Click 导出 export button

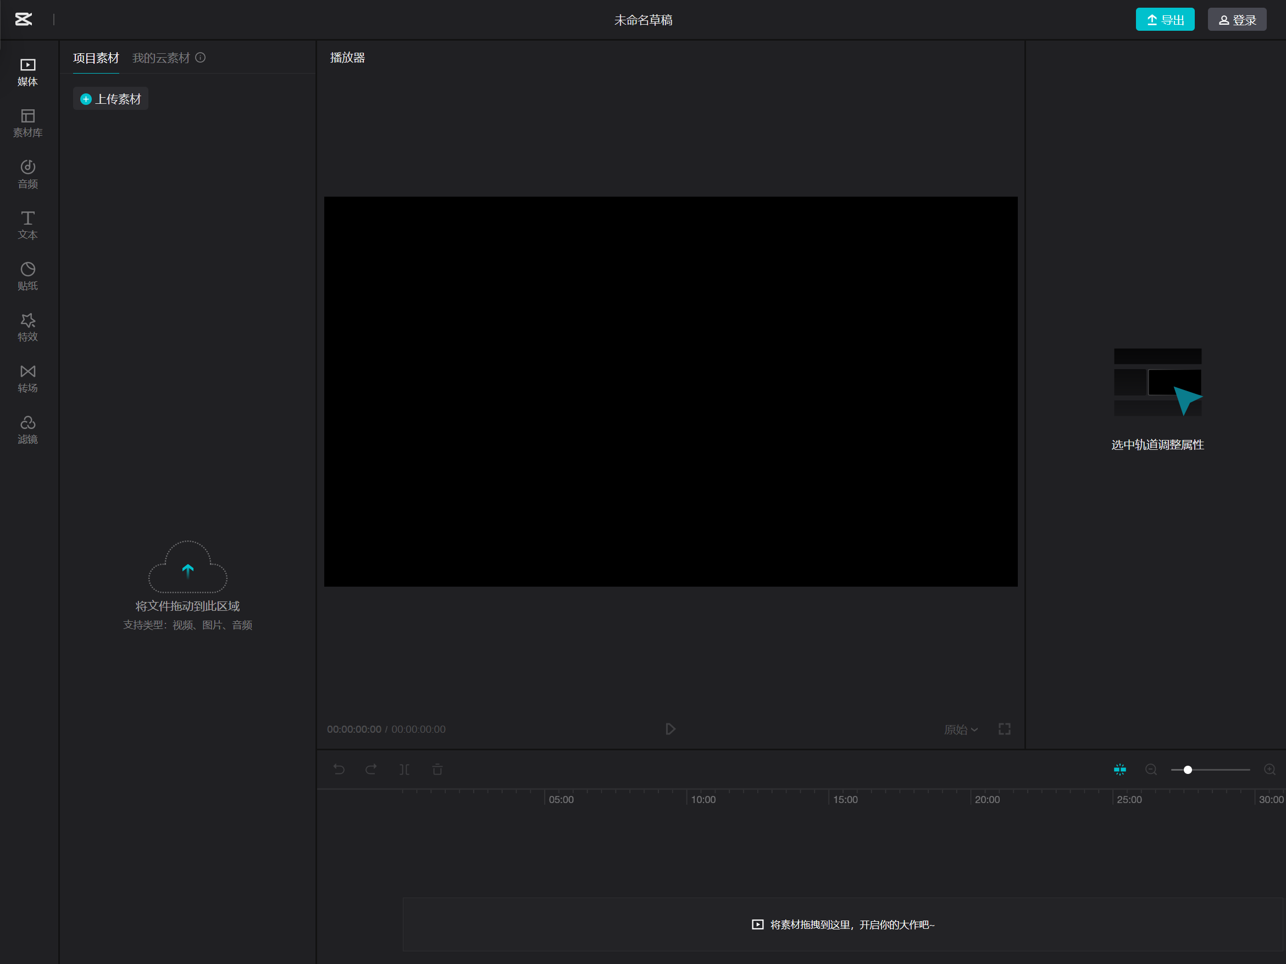point(1165,20)
